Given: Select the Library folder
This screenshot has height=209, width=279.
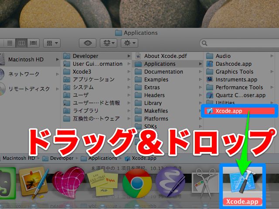Looking at the screenshot, I should (x=168, y=103).
